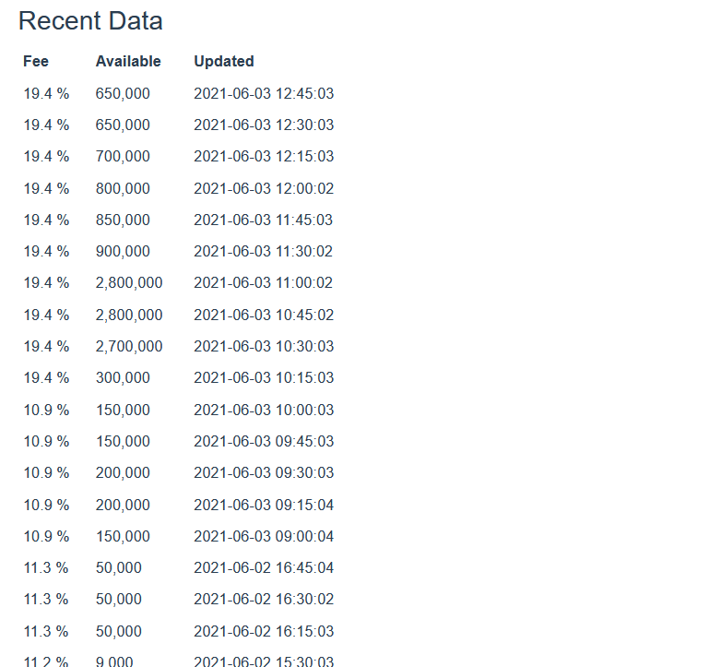Select the 700,000 available value
This screenshot has height=667, width=709.
tap(123, 157)
